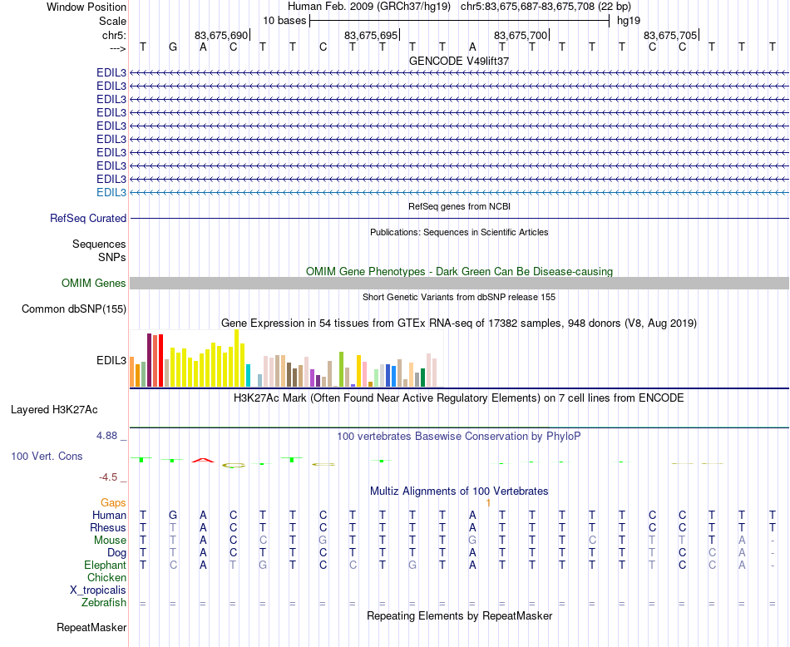790x647 pixels.
Task: Click the Zebrafish alignment row label
Action: pos(104,603)
